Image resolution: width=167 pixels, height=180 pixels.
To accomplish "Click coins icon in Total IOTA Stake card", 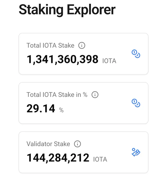I will pyautogui.click(x=136, y=54).
